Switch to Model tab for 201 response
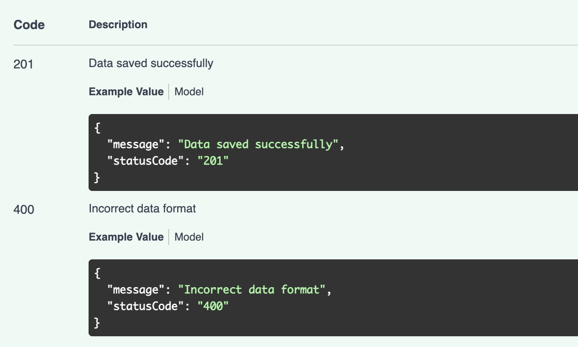This screenshot has width=578, height=347. [189, 92]
